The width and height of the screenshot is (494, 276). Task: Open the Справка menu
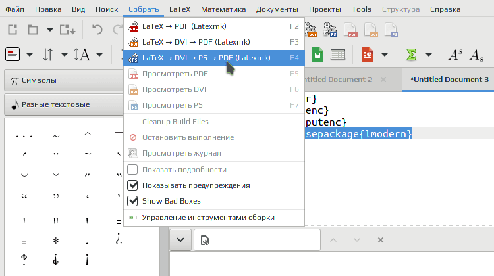tap(445, 9)
